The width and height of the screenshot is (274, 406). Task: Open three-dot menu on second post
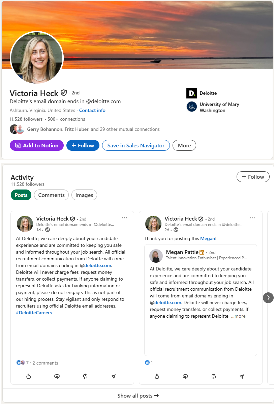[x=253, y=218]
